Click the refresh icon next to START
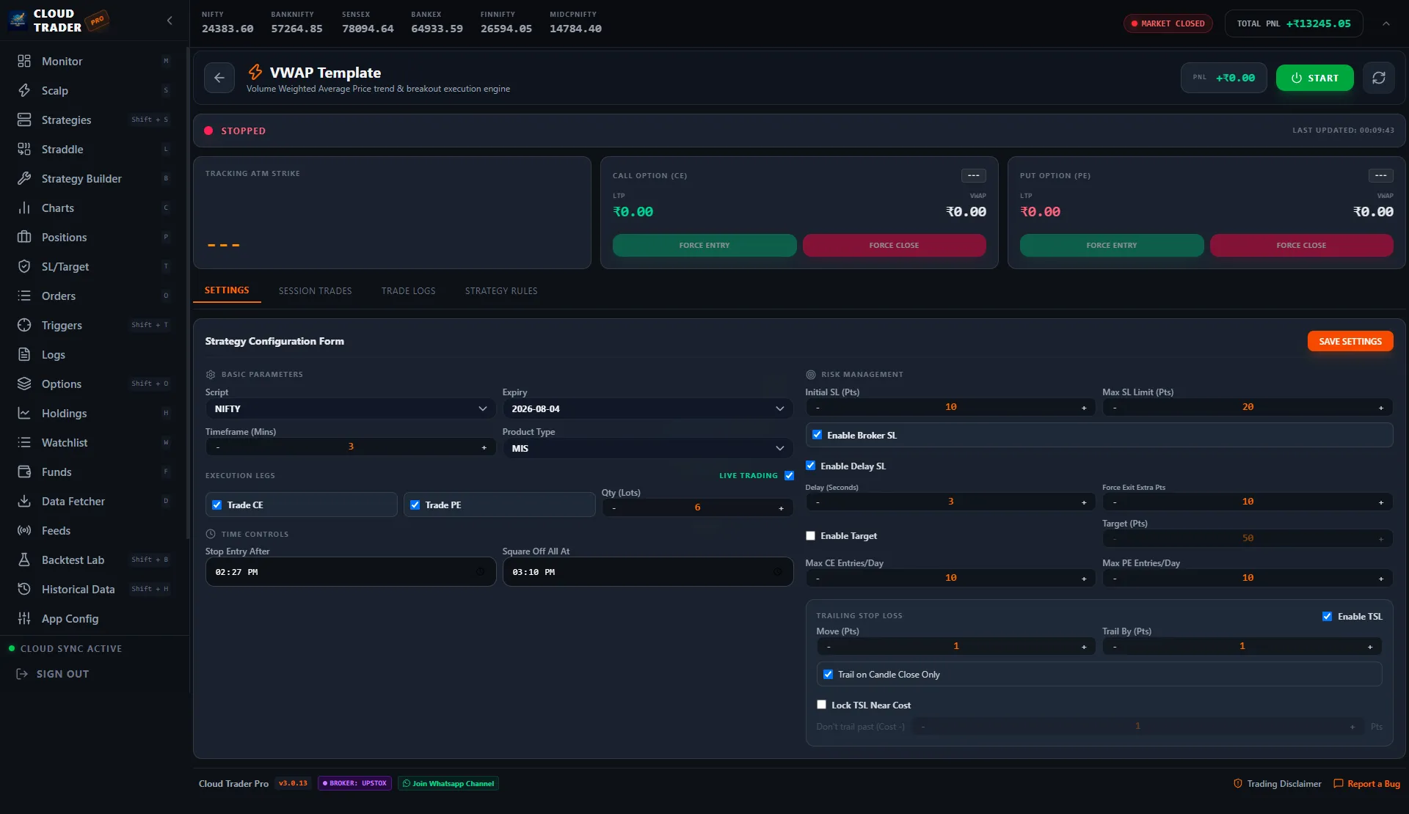This screenshot has height=814, width=1409. tap(1379, 78)
